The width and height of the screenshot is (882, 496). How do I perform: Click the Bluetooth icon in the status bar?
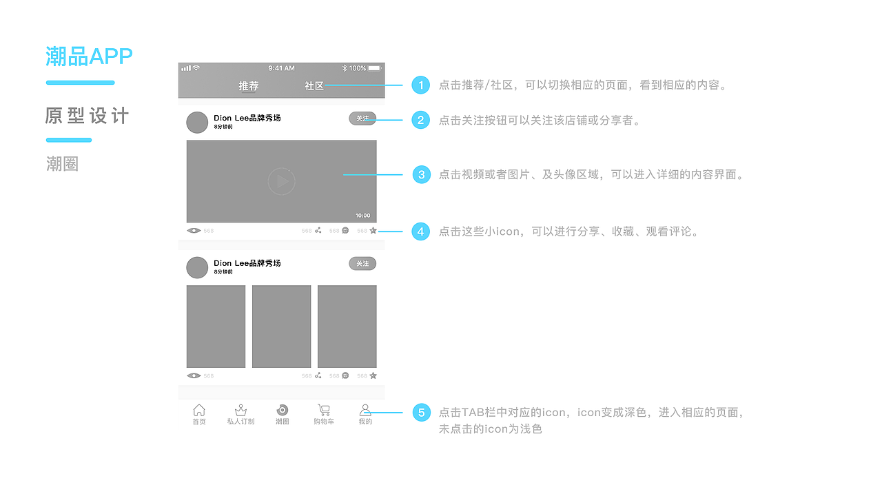[347, 68]
